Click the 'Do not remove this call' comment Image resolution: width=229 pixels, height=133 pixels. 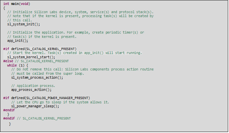pyautogui.click(x=82, y=69)
